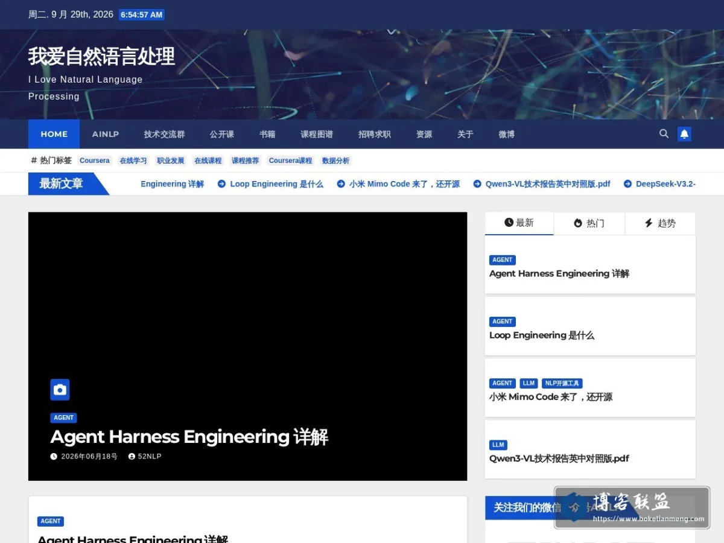
Task: Click the 数据分析 hot tag
Action: 335,160
